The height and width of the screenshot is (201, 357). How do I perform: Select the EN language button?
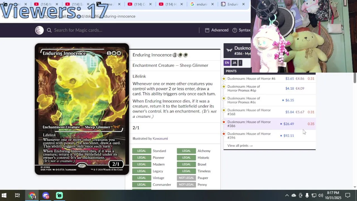[227, 63]
